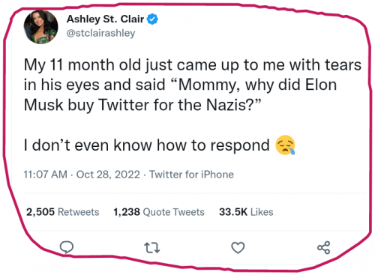Open the share icon menu
The width and height of the screenshot is (375, 275).
tap(324, 247)
